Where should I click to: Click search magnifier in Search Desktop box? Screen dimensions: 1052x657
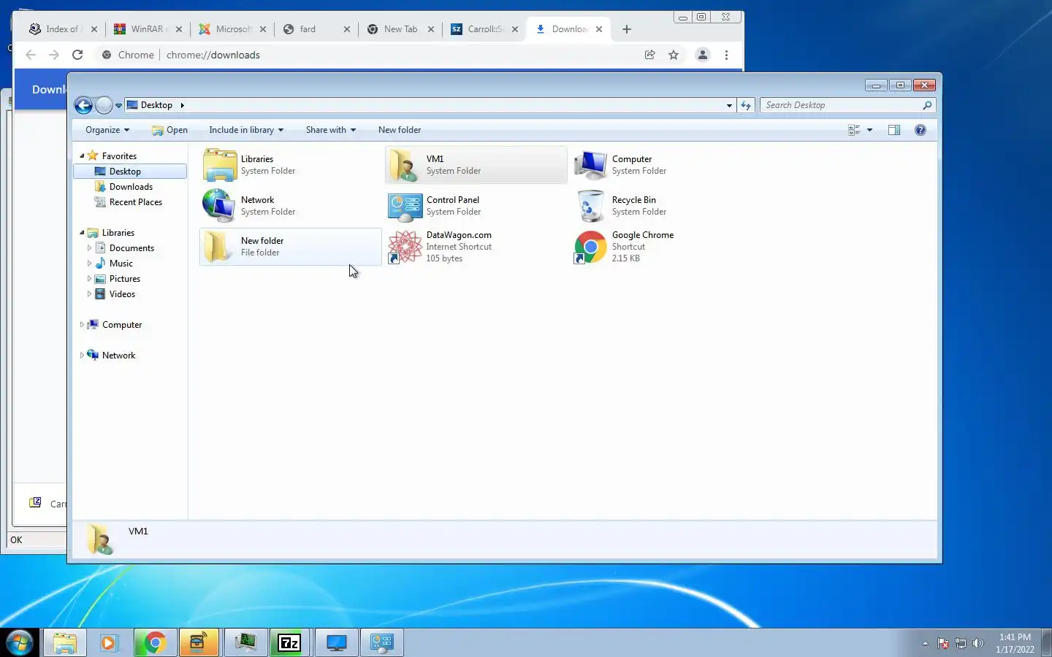pyautogui.click(x=927, y=105)
